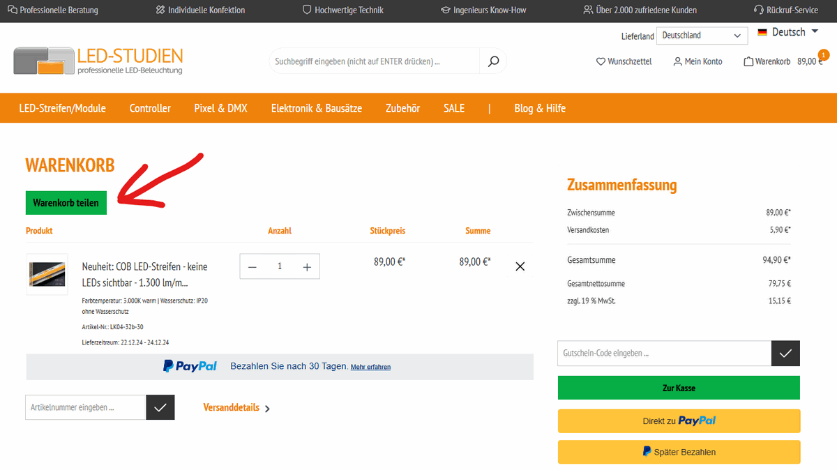Click the search magnifier icon
The image size is (837, 470).
(x=493, y=61)
